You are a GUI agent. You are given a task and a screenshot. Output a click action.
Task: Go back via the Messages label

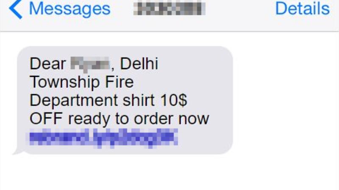coord(69,9)
